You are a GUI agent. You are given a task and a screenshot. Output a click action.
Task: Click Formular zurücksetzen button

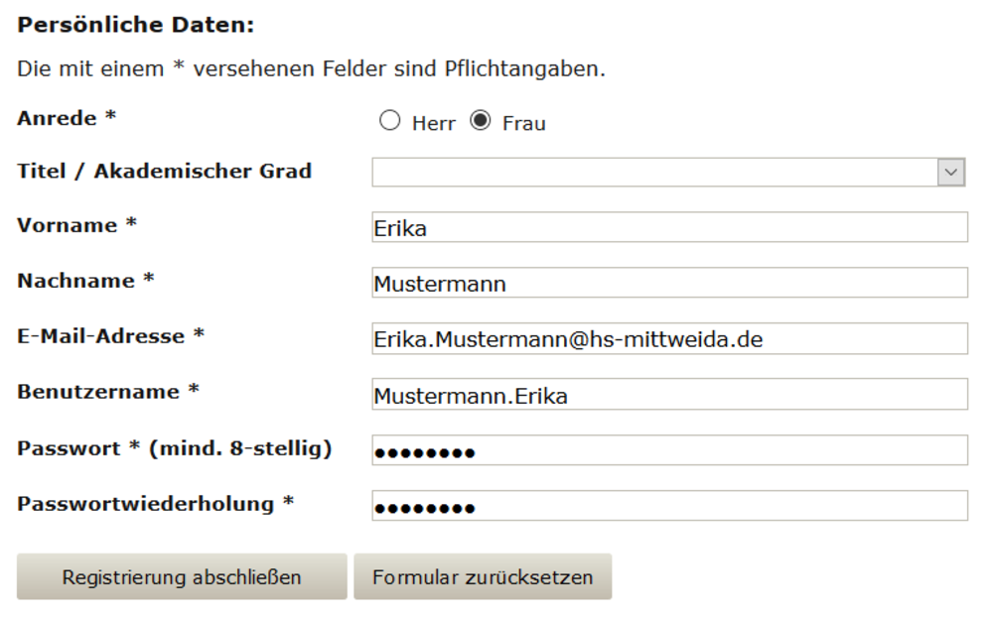[483, 576]
